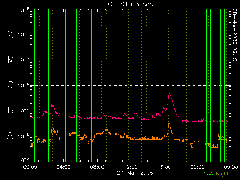Click the 10⁻⁸ y-axis tick label

[x=23, y=136]
